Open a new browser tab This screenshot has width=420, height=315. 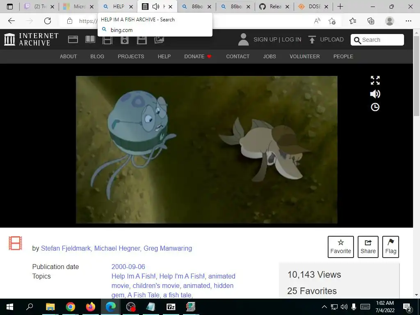click(340, 7)
